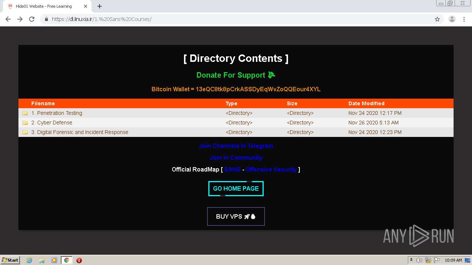472x265 pixels.
Task: Click the padlock site info icon
Action: click(x=46, y=19)
